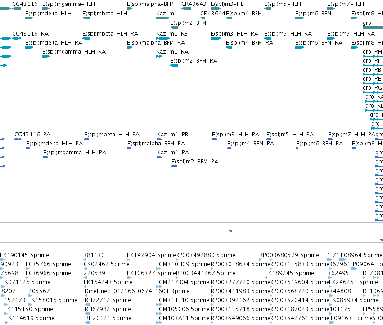Screen dimensions: 383x325
Task: Click the E(spl)mgamma-HLH-RA transcript label
Action: tap(74, 52)
